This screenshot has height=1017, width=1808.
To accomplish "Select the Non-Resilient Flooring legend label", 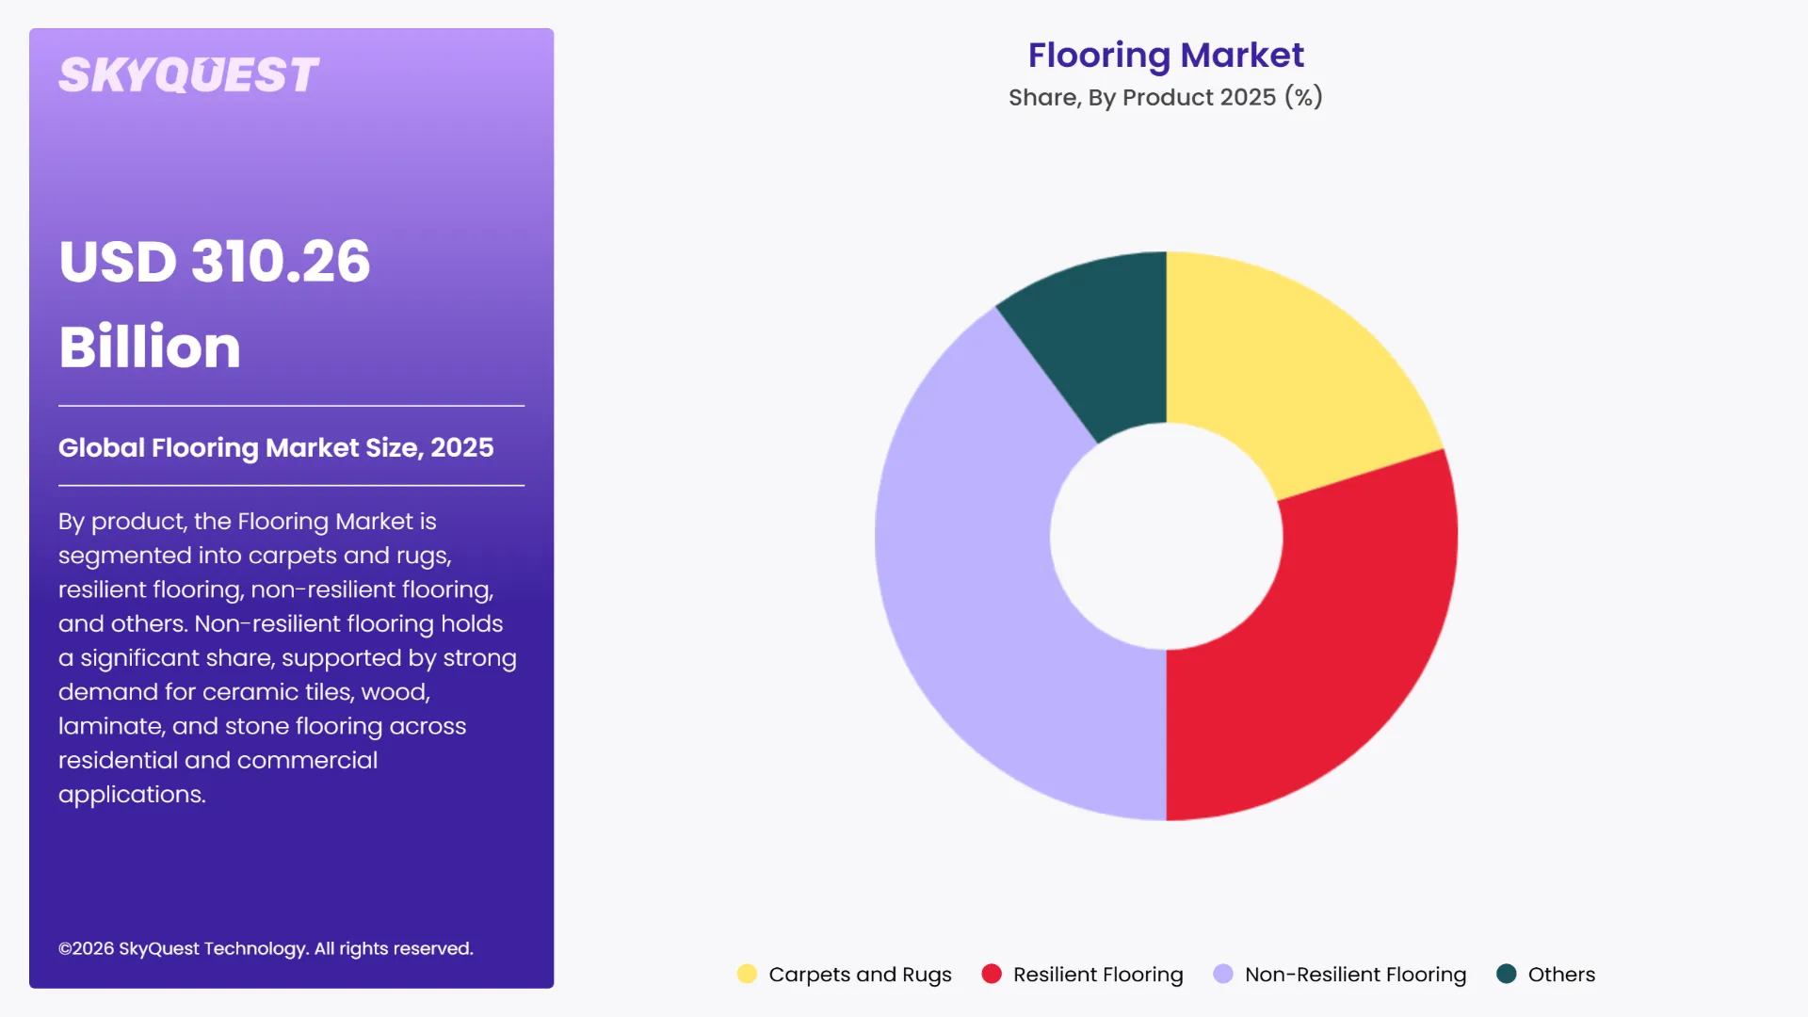I will coord(1355,975).
